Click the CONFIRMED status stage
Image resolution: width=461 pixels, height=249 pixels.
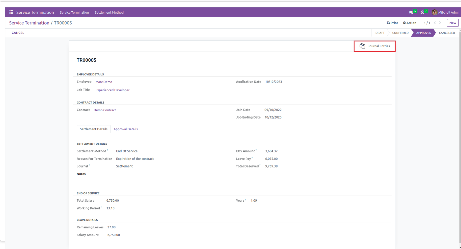coord(400,33)
